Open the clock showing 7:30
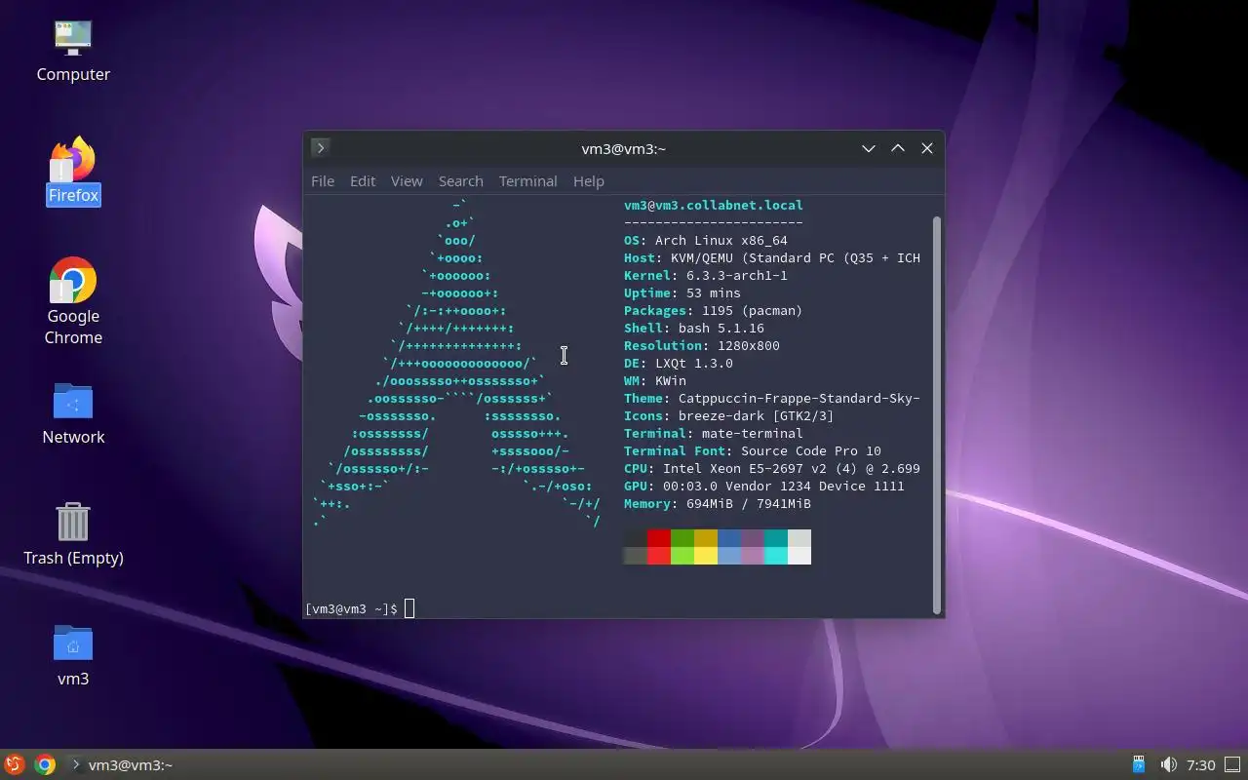The height and width of the screenshot is (780, 1248). (x=1201, y=764)
